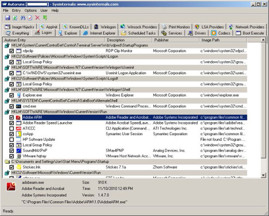The image size is (269, 216).
Task: Open the File menu
Action: [5, 10]
